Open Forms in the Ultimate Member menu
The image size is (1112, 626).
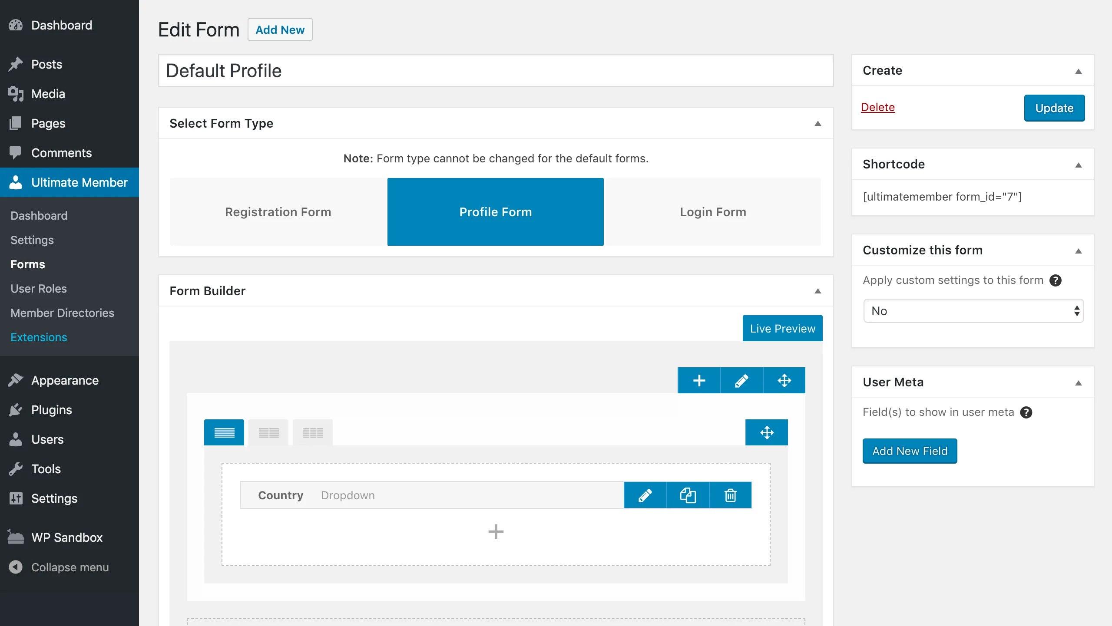(27, 264)
